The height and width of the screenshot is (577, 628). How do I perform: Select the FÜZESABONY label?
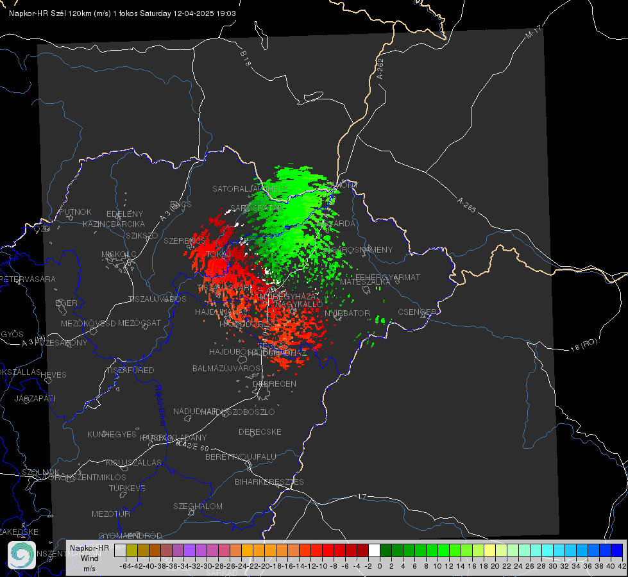61,343
